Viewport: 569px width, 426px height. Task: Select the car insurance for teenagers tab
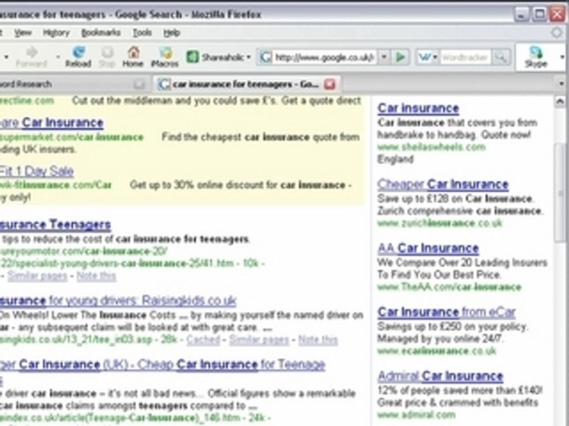coord(245,84)
